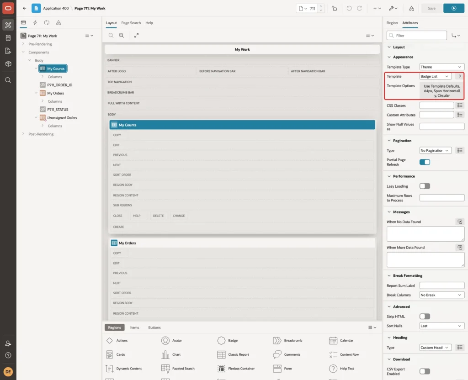
Task: Toggle Partial Page Refresh switch
Action: click(x=425, y=162)
